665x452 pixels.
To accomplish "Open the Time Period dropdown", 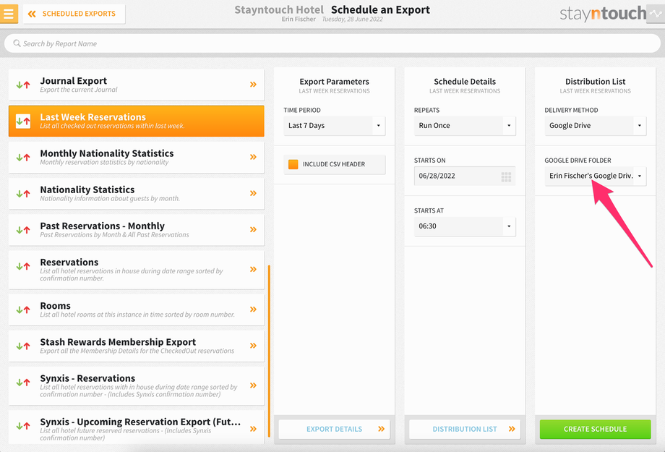I will [x=334, y=126].
